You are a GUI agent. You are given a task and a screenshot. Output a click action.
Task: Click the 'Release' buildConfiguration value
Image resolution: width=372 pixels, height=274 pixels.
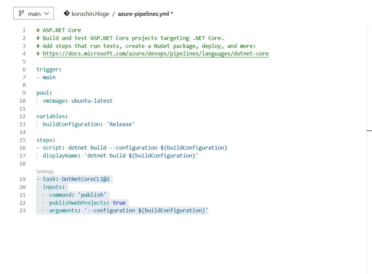coord(121,124)
